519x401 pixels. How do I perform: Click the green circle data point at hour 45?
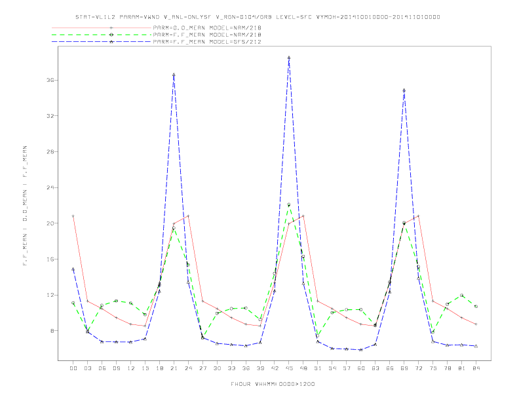tap(289, 204)
